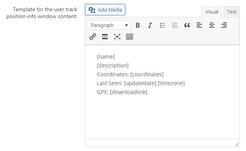246x151 pixels.
Task: Click the [description] placeholder line
Action: point(113,65)
